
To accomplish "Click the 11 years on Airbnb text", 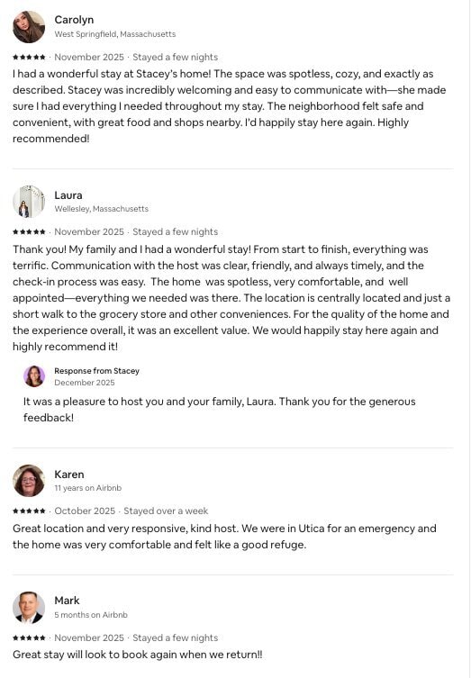I will click(87, 488).
